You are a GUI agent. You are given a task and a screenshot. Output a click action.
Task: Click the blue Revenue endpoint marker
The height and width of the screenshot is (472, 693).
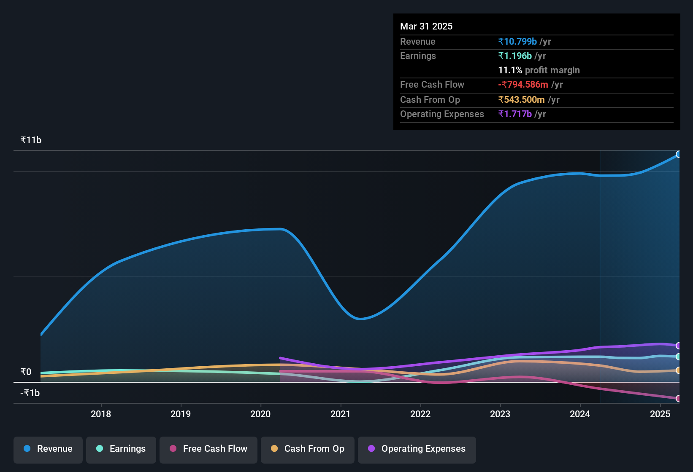678,154
